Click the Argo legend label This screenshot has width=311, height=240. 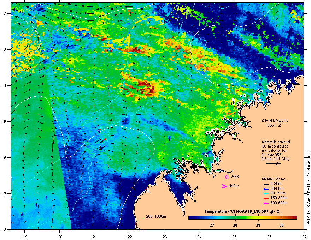tap(235, 176)
